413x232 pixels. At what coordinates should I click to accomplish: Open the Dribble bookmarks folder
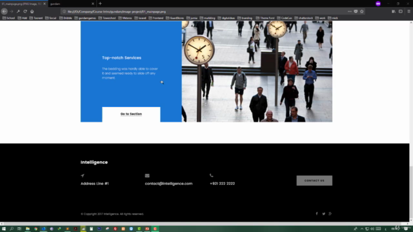click(x=66, y=18)
